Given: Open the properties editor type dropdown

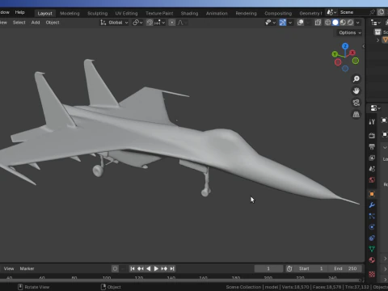Looking at the screenshot, I should pos(375,108).
